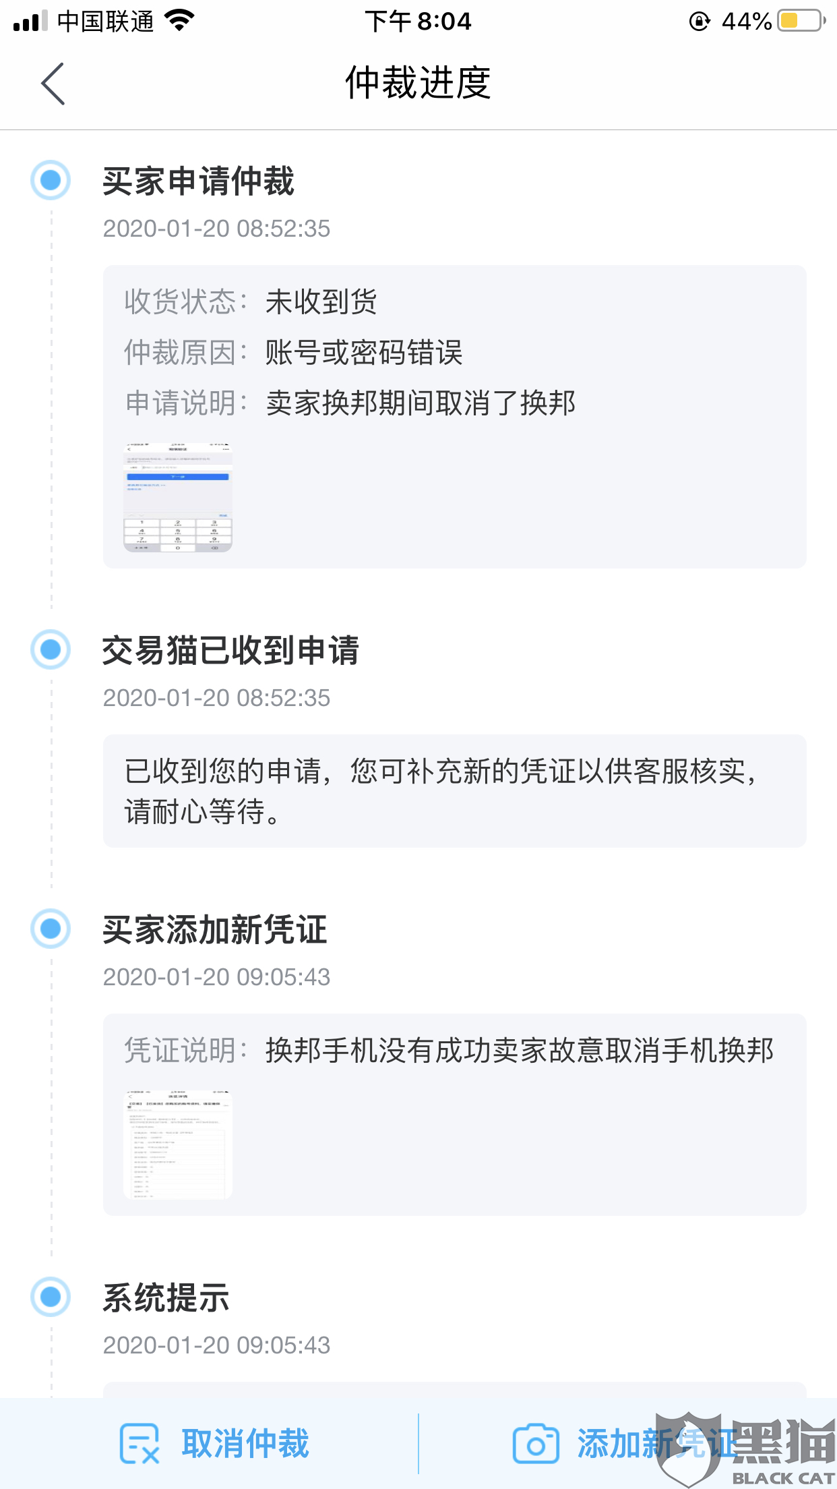This screenshot has width=837, height=1489.
Task: Tap the 已收到您的申请 message card
Action: [x=455, y=791]
